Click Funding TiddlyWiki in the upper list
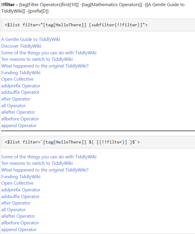This screenshot has height=234, width=195. pyautogui.click(x=21, y=73)
